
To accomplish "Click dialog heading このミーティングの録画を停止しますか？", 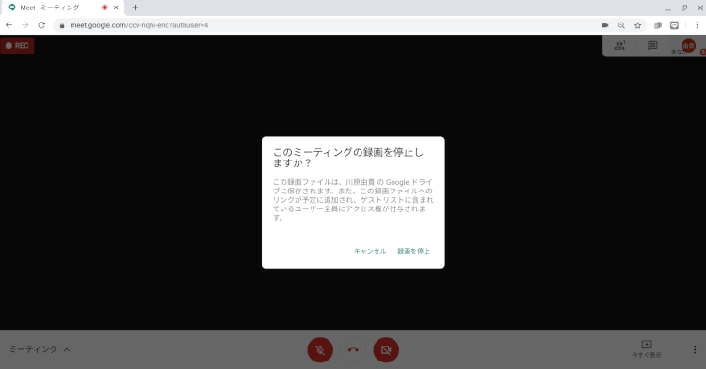I will (348, 157).
